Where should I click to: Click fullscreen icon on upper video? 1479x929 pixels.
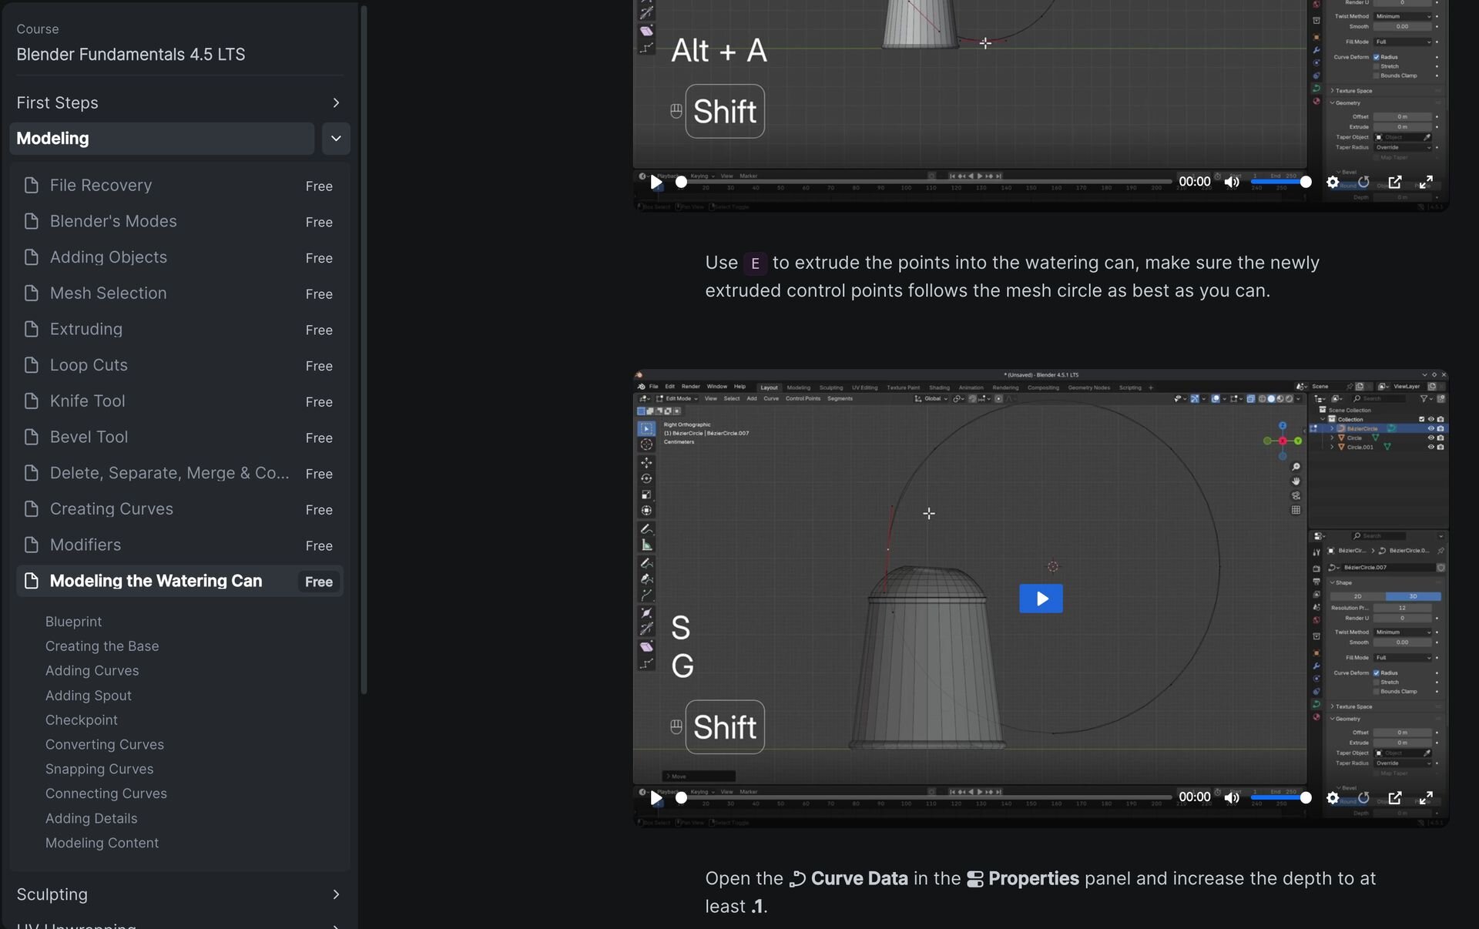[x=1426, y=182]
